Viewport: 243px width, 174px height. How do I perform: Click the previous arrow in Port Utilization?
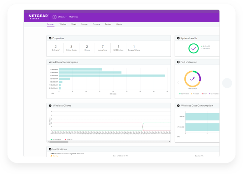pyautogui.click(x=178, y=82)
